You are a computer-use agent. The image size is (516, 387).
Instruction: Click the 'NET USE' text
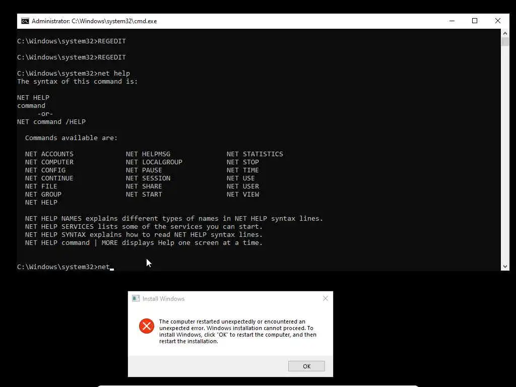tap(240, 178)
